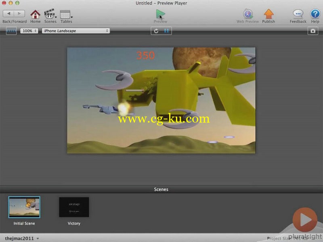Click the 350 score text
The width and height of the screenshot is (323, 242).
click(x=145, y=55)
